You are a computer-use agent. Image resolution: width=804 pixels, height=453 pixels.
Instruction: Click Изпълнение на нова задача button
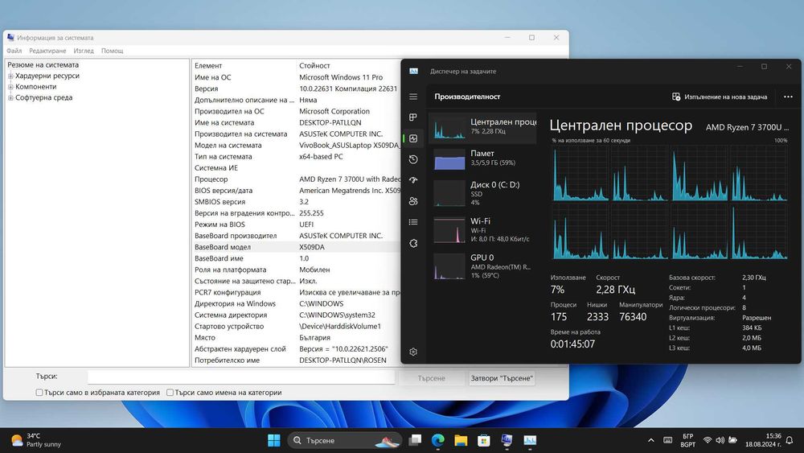[720, 97]
